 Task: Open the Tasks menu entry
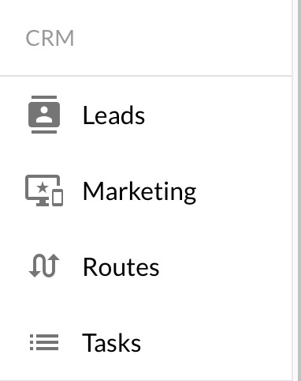pos(112,342)
